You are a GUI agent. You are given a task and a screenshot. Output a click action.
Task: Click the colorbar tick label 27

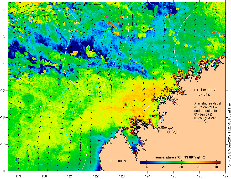click(164, 167)
